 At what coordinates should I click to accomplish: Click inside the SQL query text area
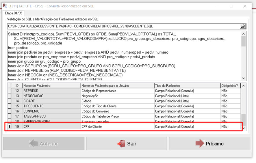124,56
